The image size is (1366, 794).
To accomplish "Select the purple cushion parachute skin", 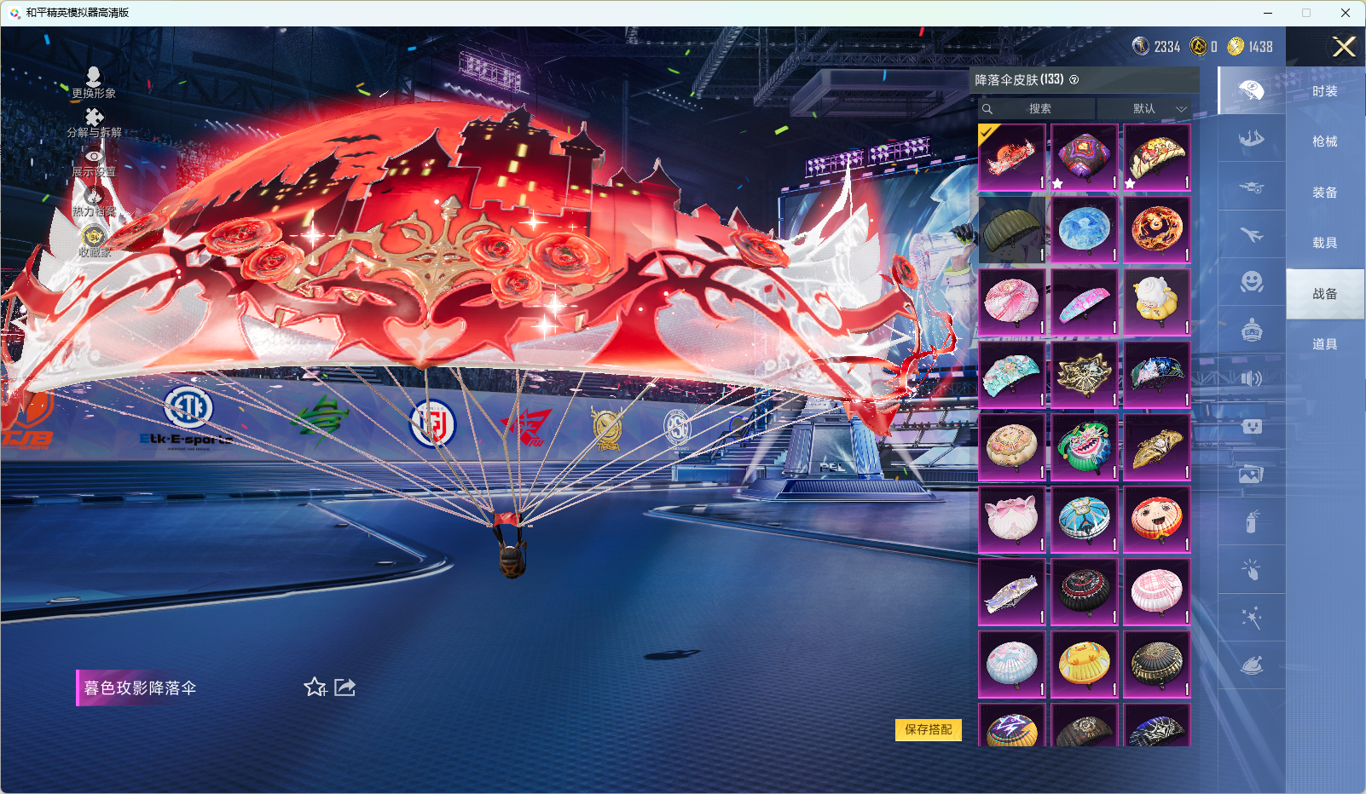I will [x=1085, y=158].
